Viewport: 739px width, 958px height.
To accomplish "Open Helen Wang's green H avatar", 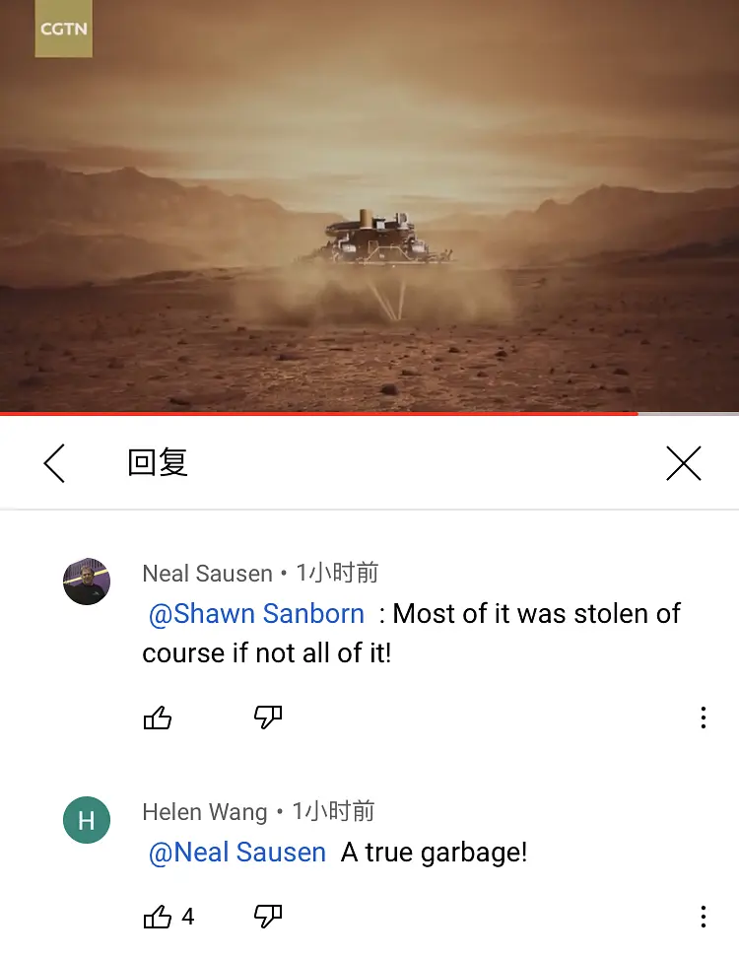I will click(87, 820).
